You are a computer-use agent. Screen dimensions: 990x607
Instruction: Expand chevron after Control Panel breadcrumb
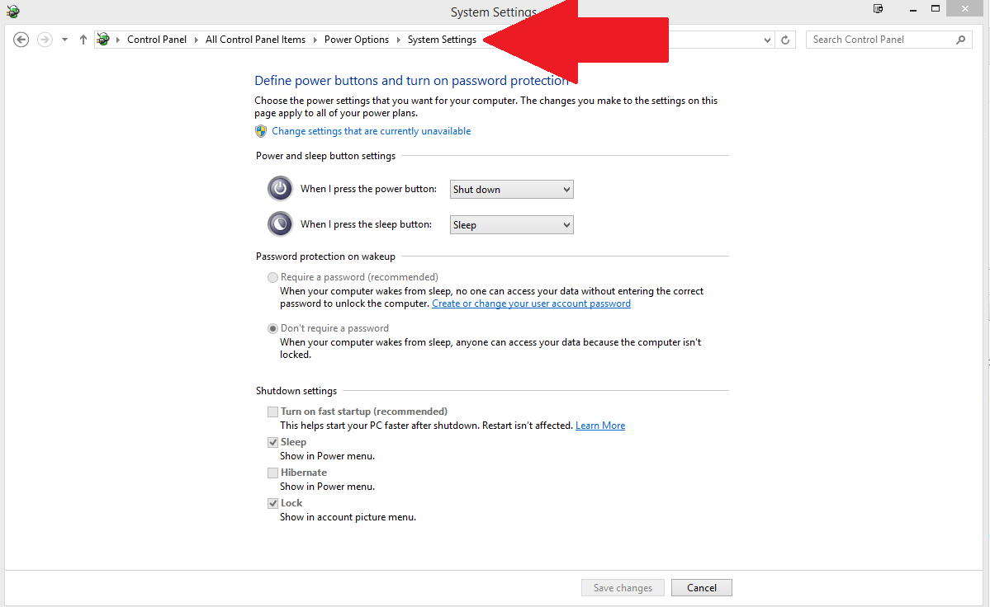pyautogui.click(x=196, y=40)
